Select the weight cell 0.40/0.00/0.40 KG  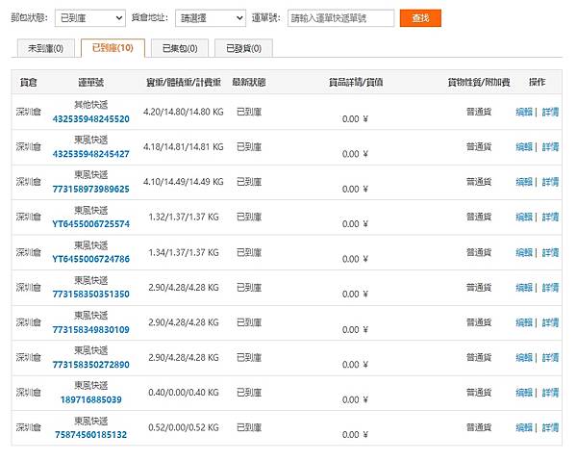point(184,392)
